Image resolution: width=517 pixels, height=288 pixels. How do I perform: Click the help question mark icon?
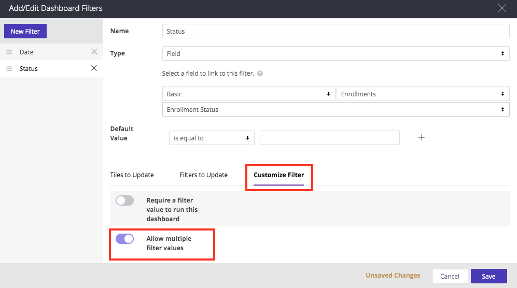[260, 74]
